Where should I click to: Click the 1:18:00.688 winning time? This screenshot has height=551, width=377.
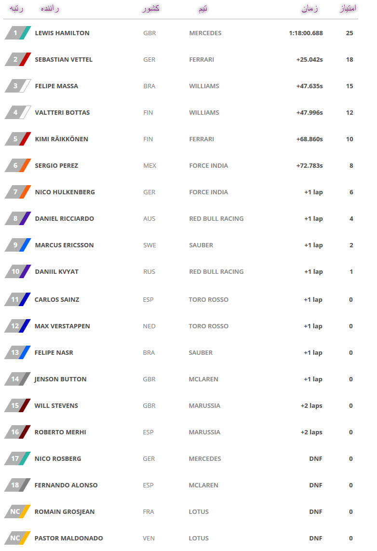(x=306, y=33)
